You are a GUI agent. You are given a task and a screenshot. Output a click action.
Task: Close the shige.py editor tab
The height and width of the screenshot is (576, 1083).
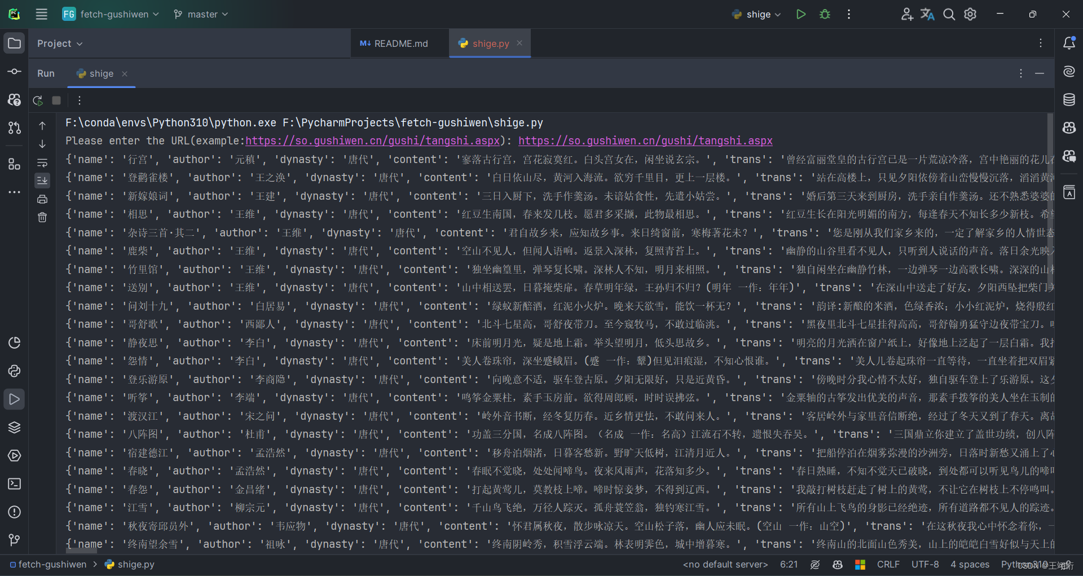click(x=520, y=43)
